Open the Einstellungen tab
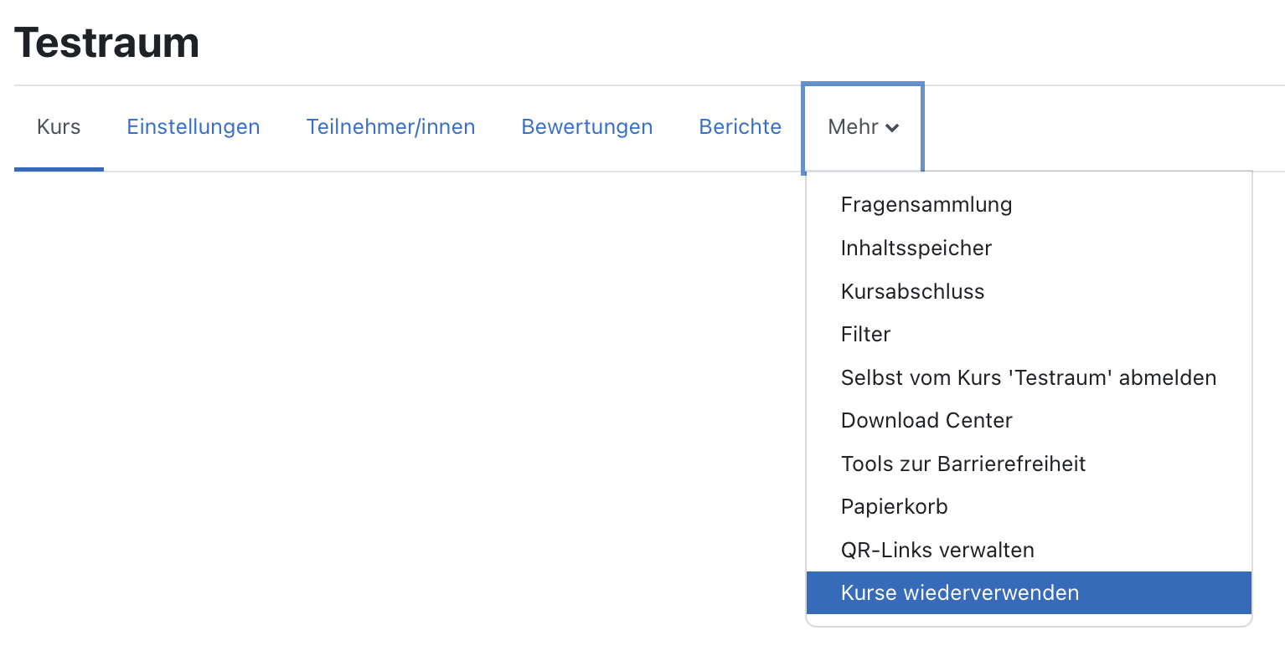The height and width of the screenshot is (661, 1285). (194, 126)
